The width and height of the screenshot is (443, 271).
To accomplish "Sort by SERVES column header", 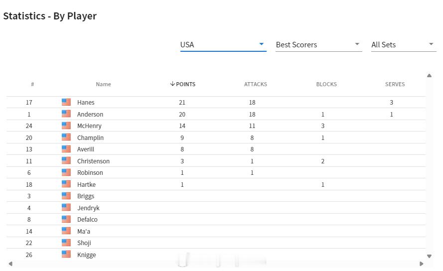I will point(395,84).
